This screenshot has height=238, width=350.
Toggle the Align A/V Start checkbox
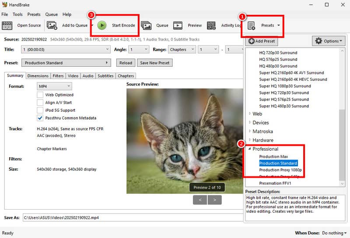click(x=40, y=103)
